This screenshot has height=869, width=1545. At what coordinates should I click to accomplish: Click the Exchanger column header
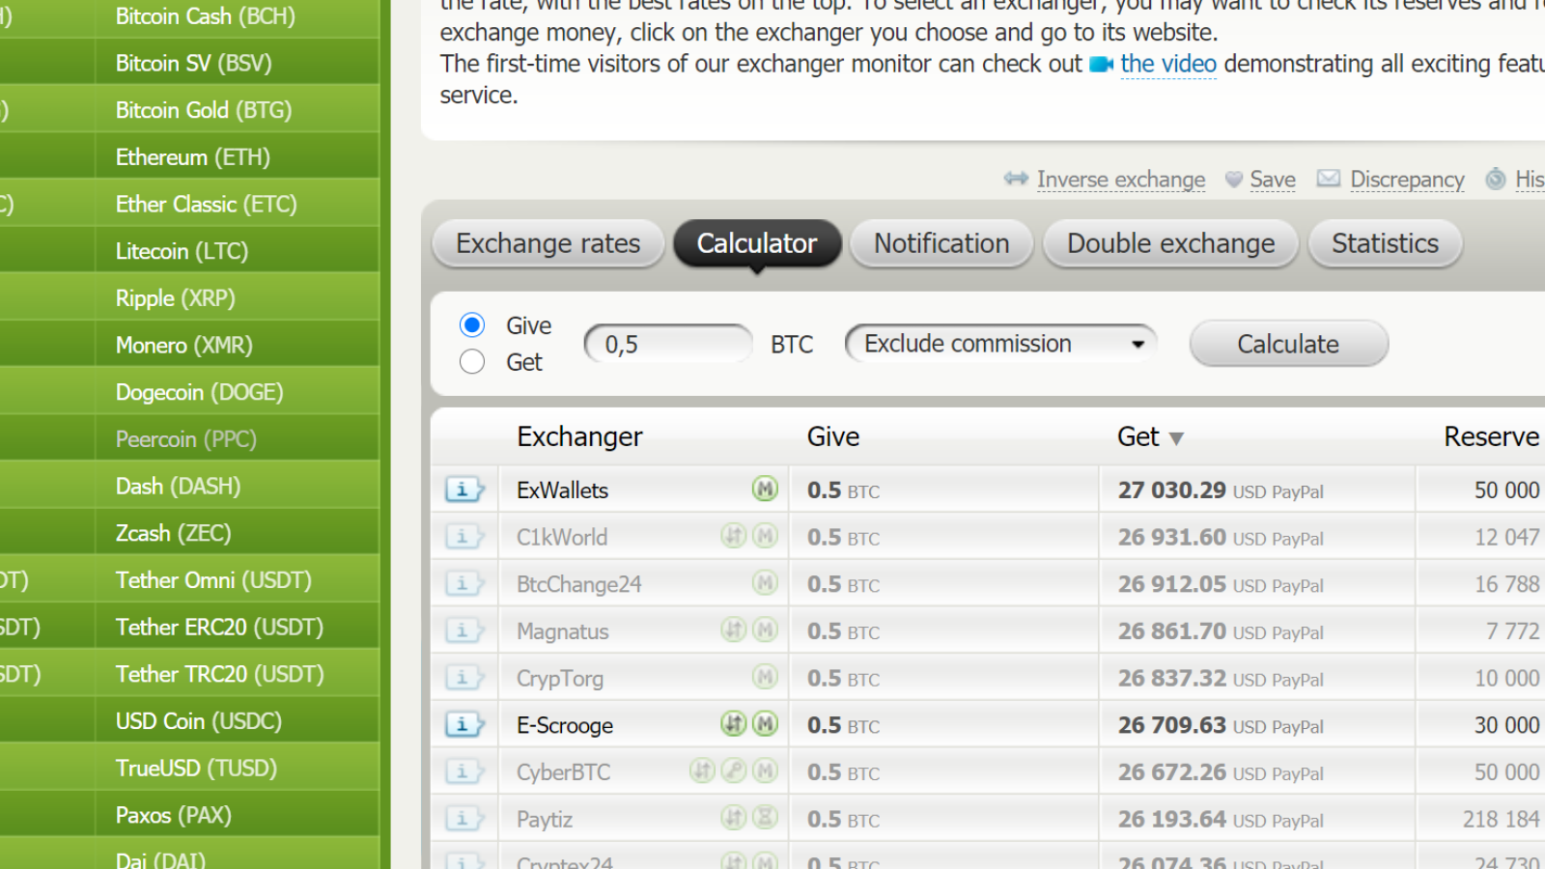(579, 436)
